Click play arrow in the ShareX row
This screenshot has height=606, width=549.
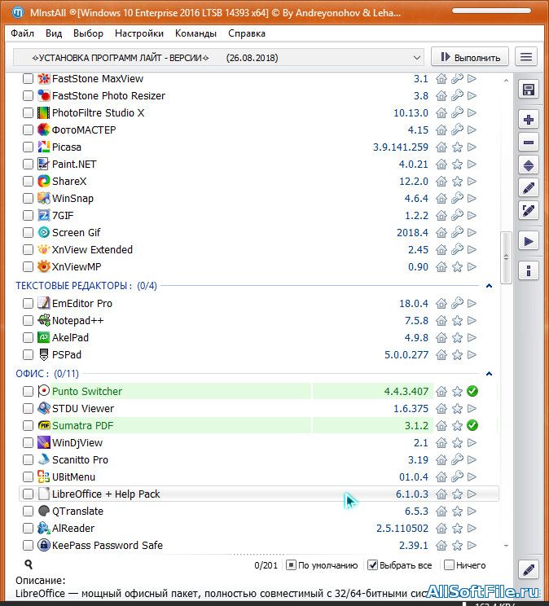(472, 182)
